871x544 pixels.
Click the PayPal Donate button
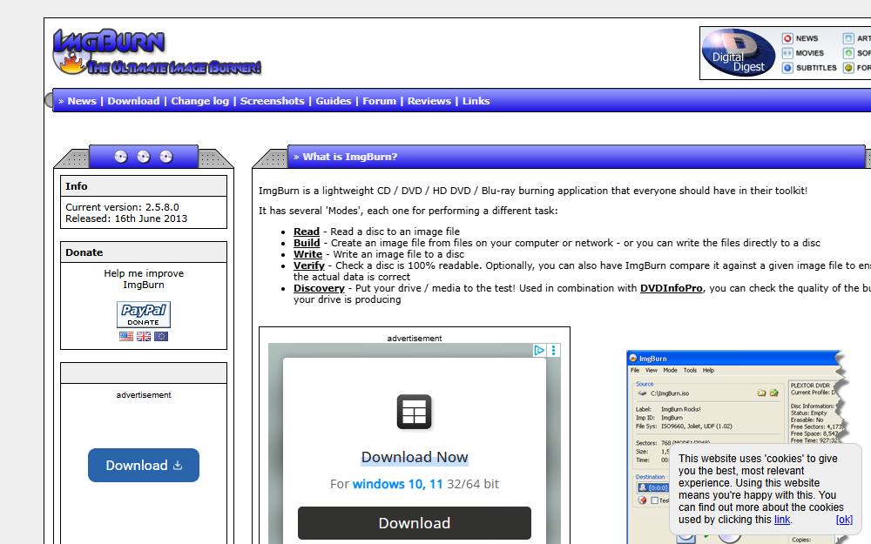coord(144,314)
